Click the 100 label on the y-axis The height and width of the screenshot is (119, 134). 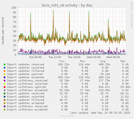[x=14, y=8]
